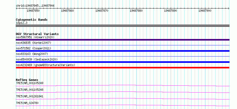Click the left arrowhead of the ruler
The width and height of the screenshot is (237, 109).
(x=17, y=8)
